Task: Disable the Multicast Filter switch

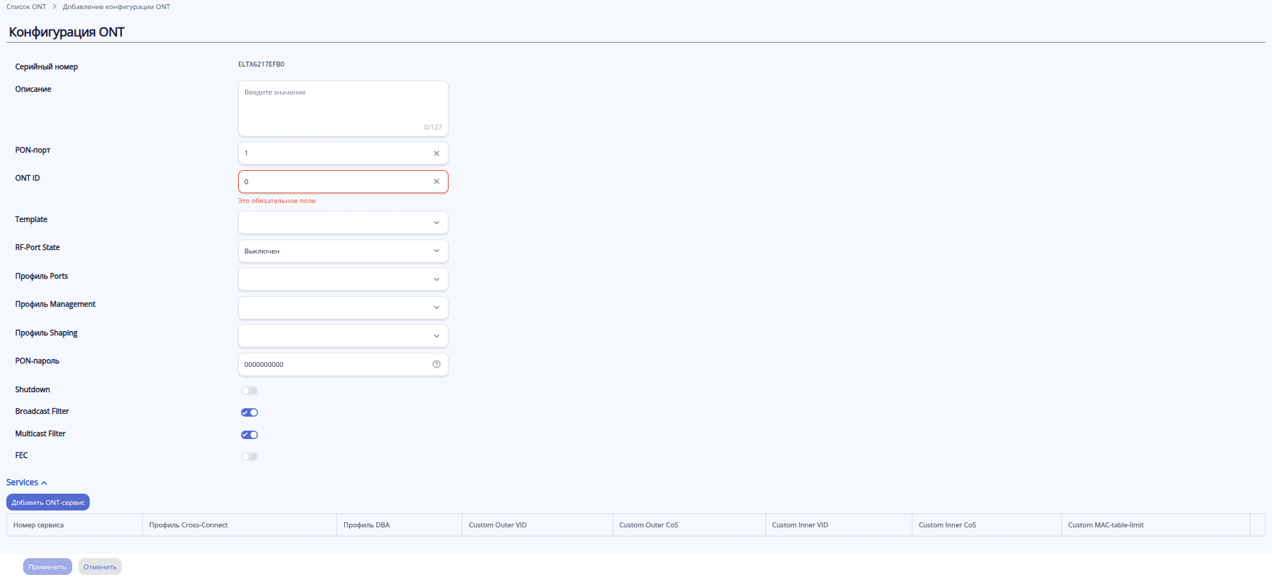Action: click(x=249, y=435)
